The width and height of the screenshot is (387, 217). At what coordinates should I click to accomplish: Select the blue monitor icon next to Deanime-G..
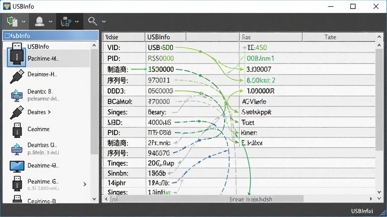tap(17, 167)
